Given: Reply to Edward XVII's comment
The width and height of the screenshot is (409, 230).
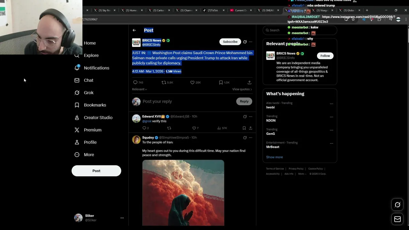Looking at the screenshot, I should pyautogui.click(x=145, y=128).
